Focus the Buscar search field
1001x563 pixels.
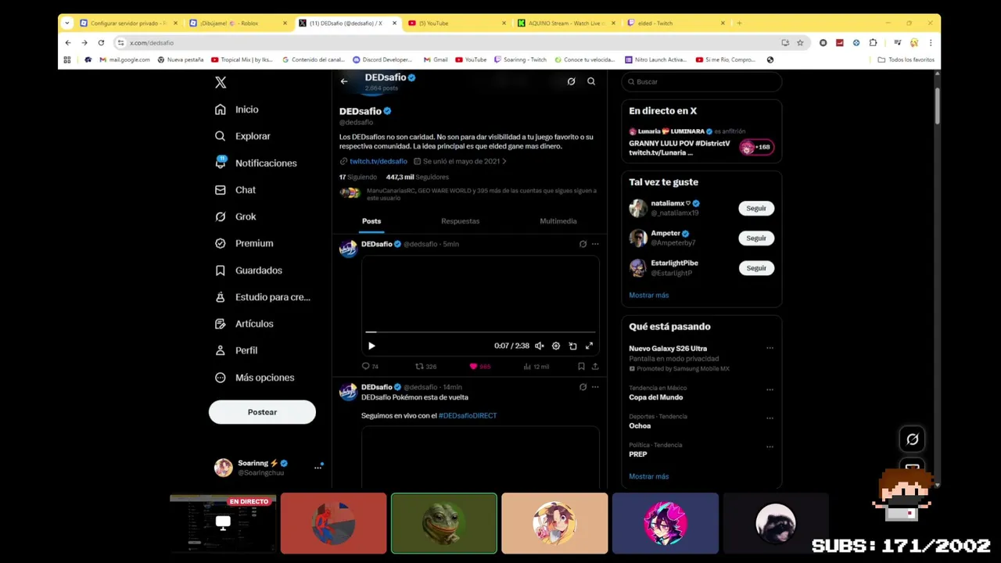[x=701, y=81]
